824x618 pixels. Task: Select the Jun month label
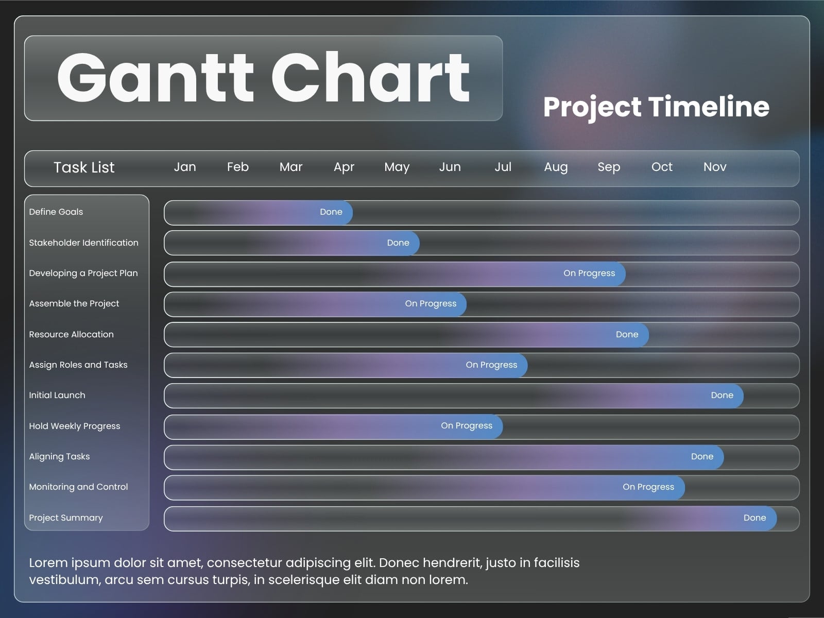450,167
